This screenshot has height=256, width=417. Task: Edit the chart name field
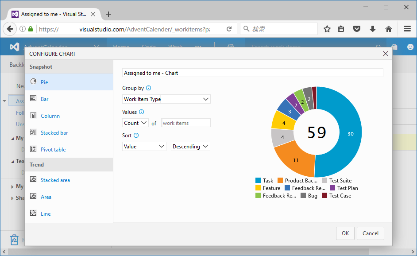(x=253, y=73)
